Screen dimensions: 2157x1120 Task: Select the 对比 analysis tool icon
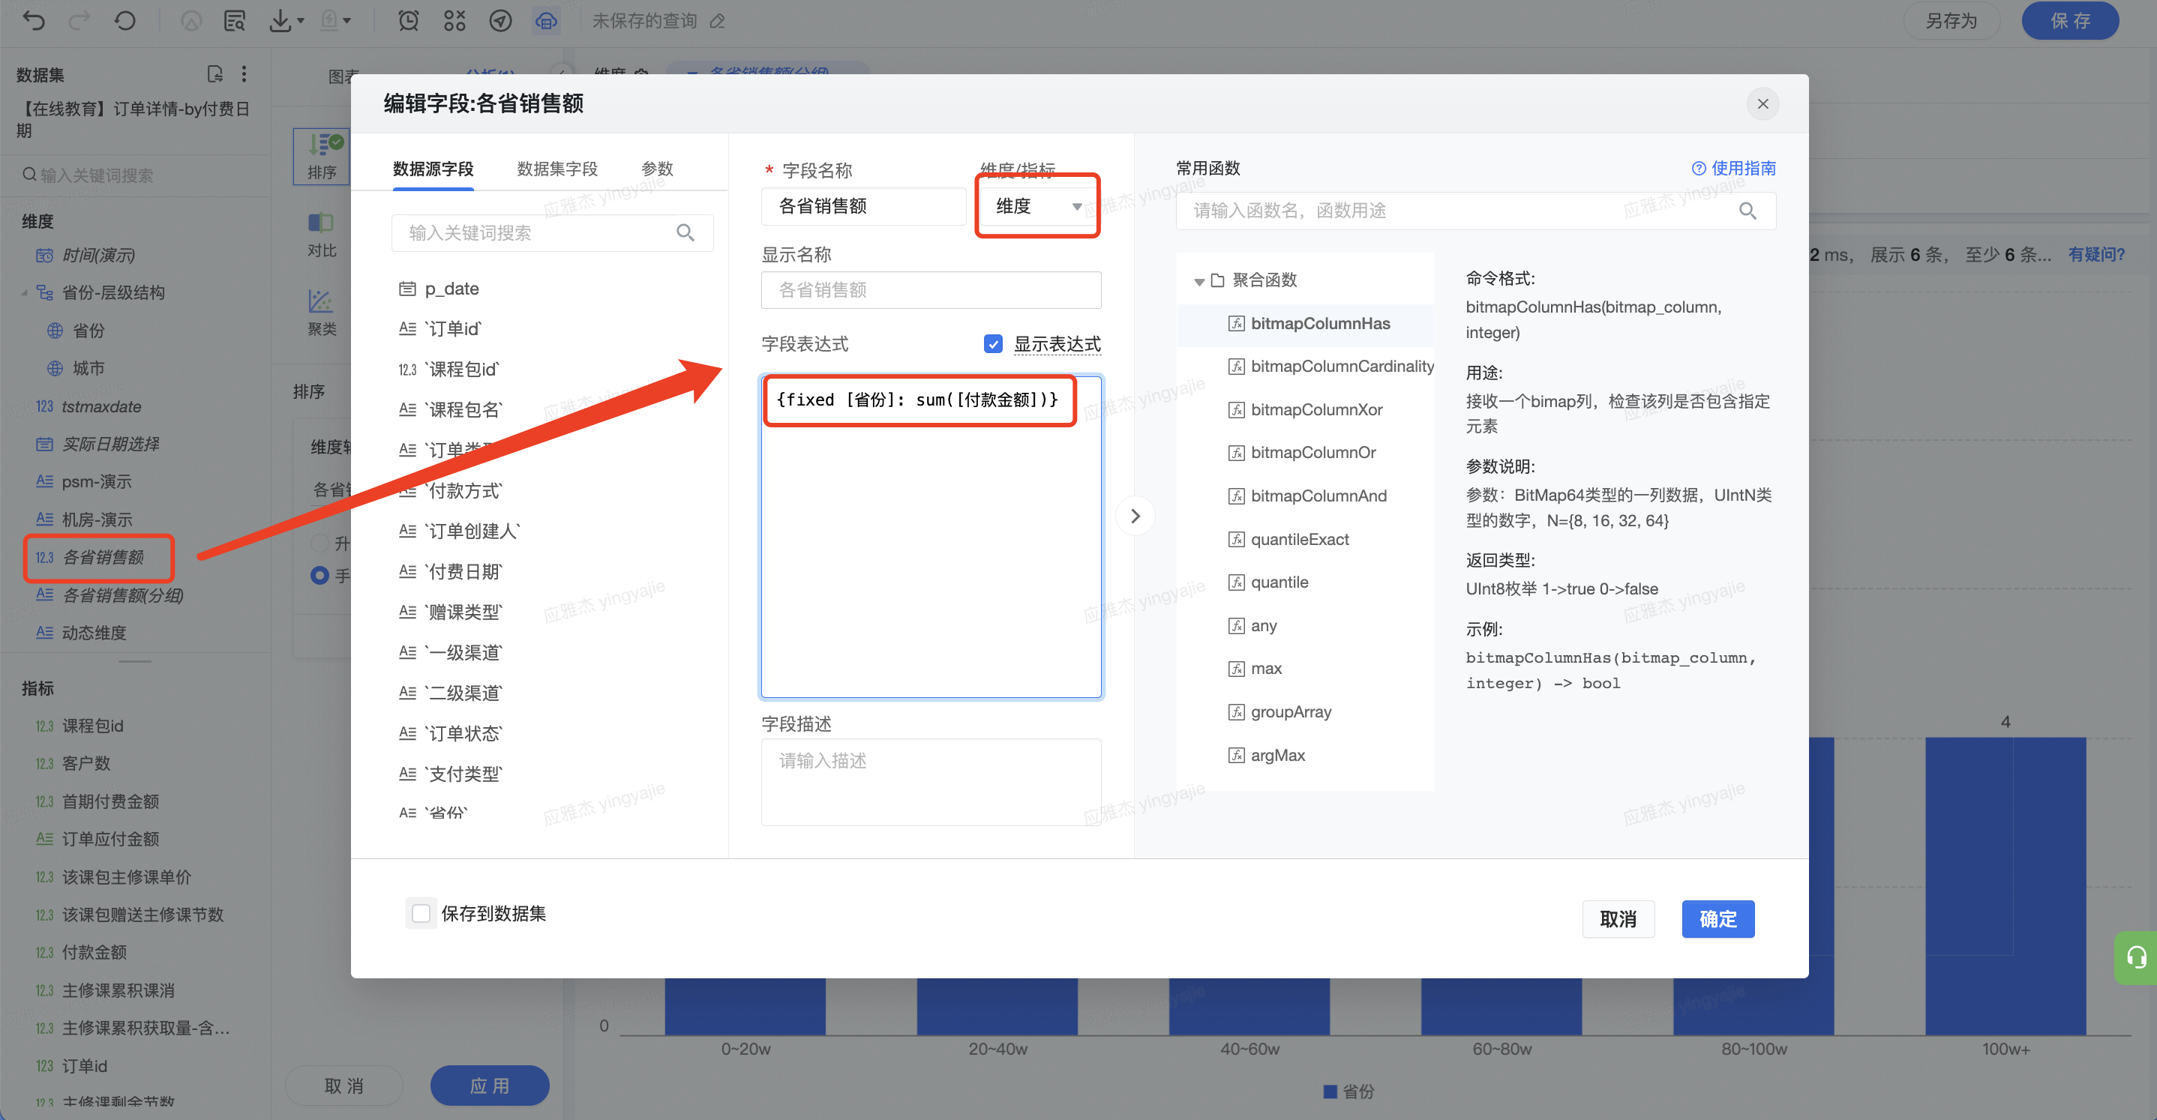pyautogui.click(x=322, y=235)
